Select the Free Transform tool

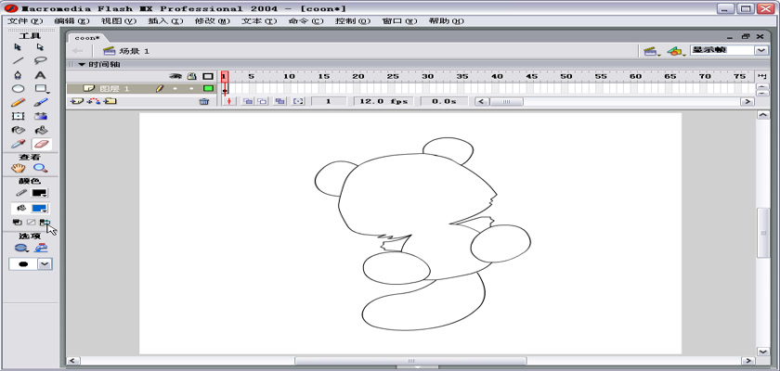tap(19, 116)
